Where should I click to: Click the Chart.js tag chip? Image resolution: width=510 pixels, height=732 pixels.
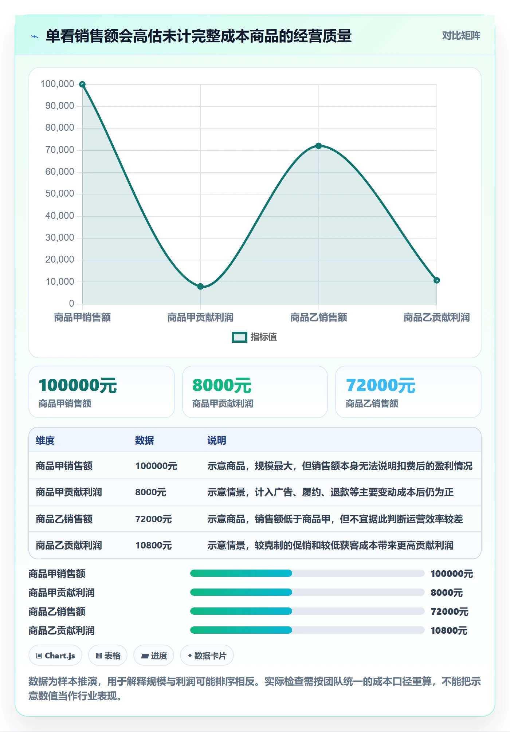point(55,656)
